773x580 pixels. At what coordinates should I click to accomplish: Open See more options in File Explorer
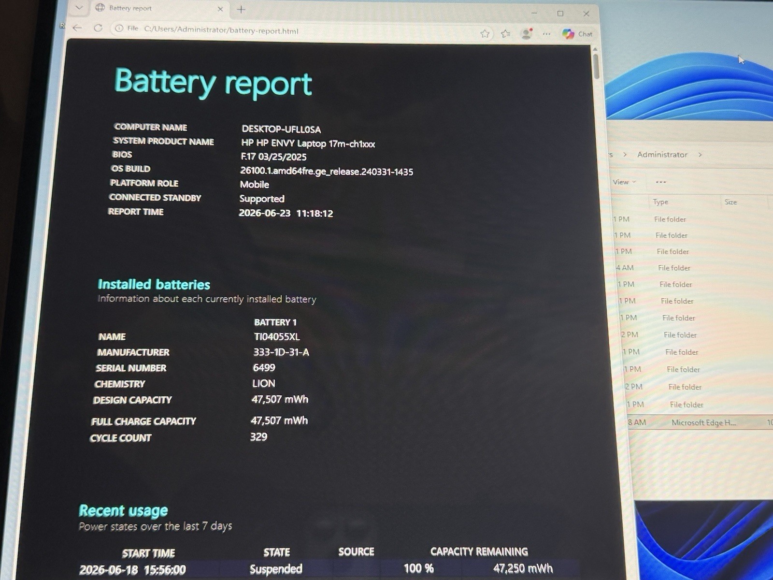pyautogui.click(x=660, y=182)
